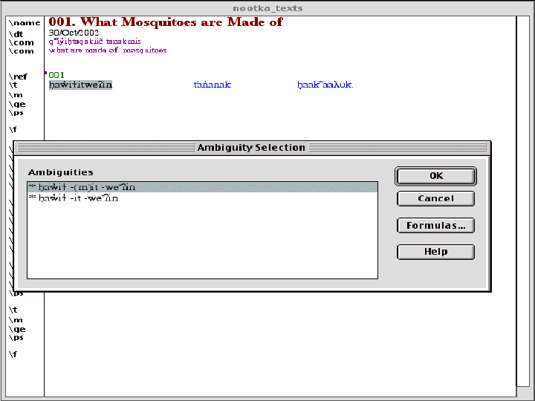Click the Ambiguity Selection dialog title bar
The width and height of the screenshot is (535, 401).
pyautogui.click(x=251, y=148)
